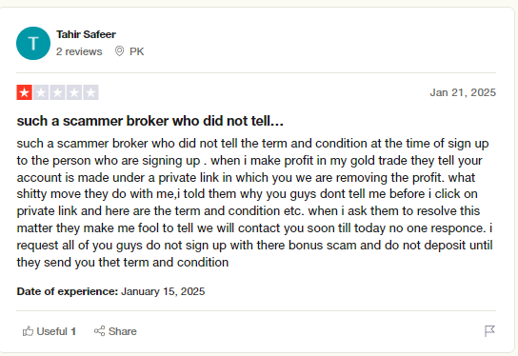Open Tahir Safeer's reviewer profile

tap(86, 34)
